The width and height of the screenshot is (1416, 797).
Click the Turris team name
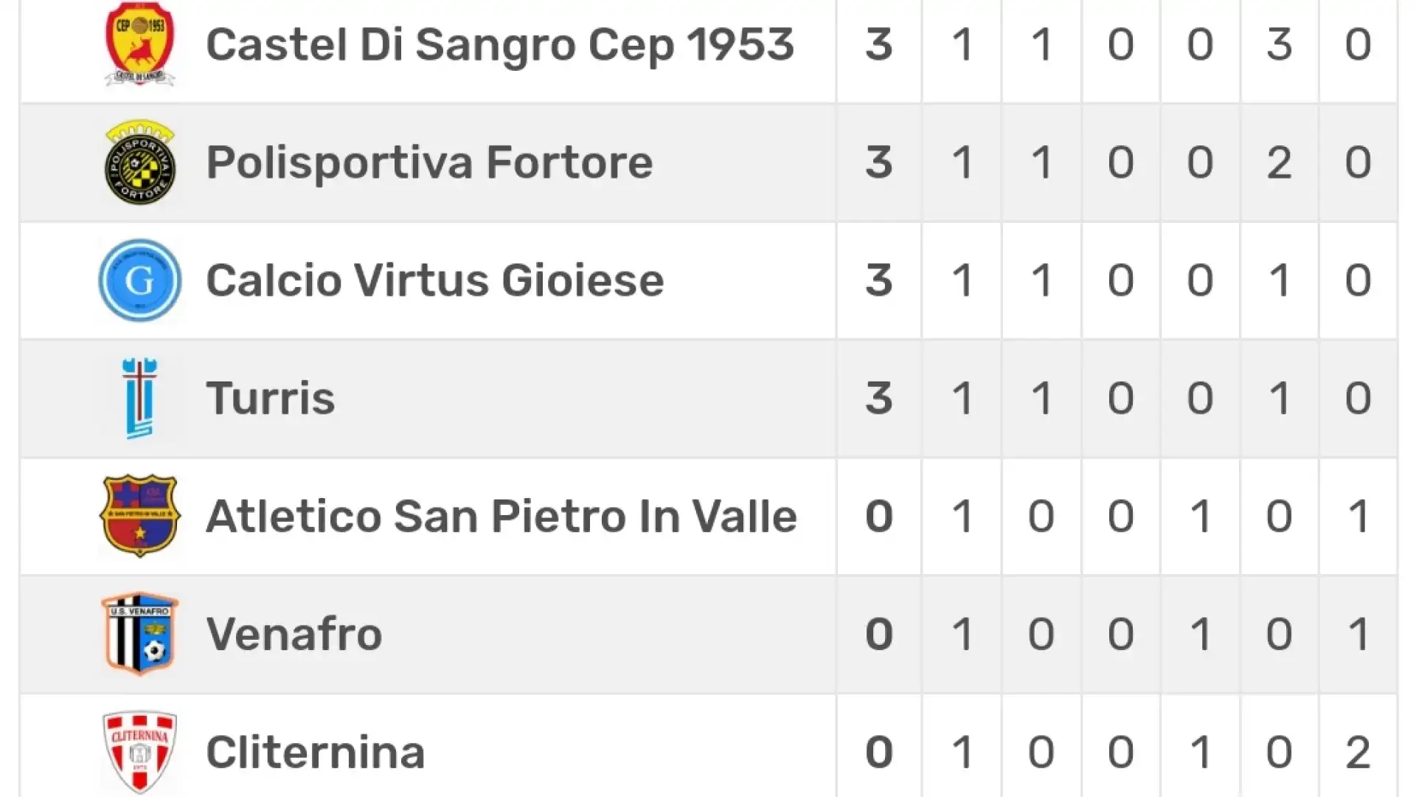[271, 398]
